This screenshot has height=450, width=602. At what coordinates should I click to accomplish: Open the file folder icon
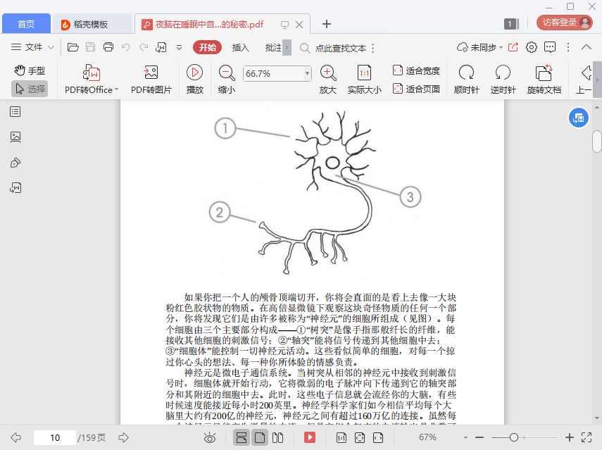[x=73, y=47]
